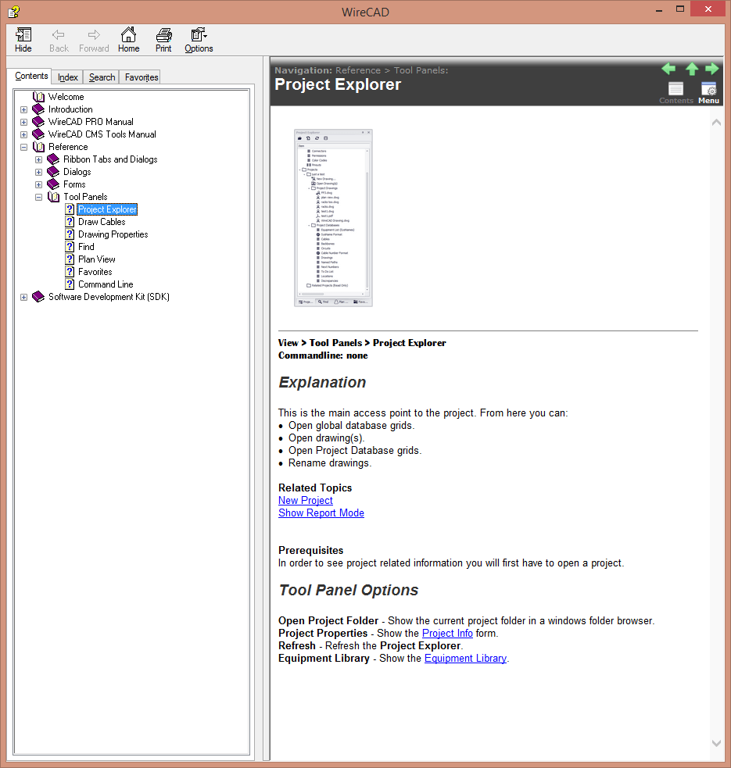The width and height of the screenshot is (731, 768).
Task: Click the WireCAD CMS Tools Manual book icon
Action: 38,134
